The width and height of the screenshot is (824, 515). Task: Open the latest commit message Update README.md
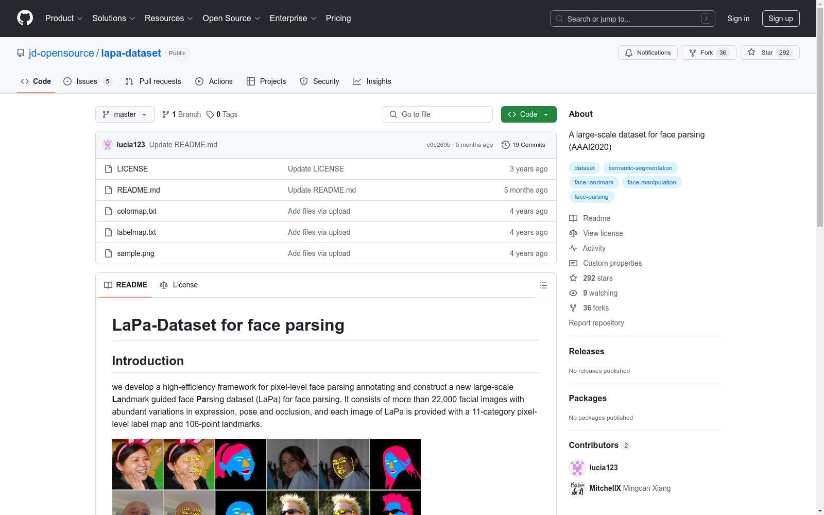(183, 145)
